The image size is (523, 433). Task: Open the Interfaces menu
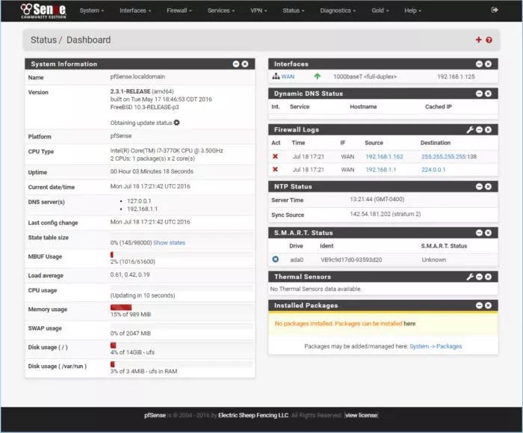[x=135, y=10]
